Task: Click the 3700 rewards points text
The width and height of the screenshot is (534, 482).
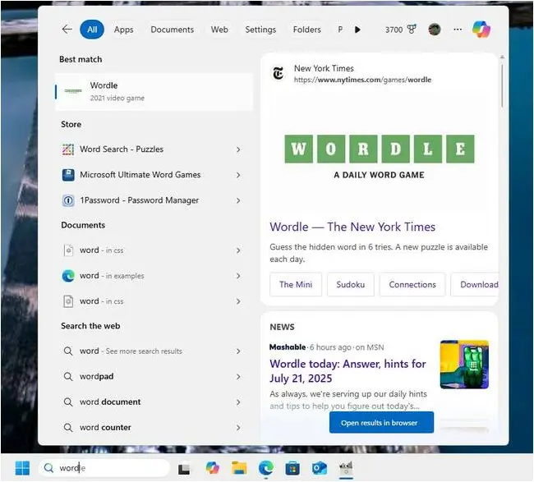Action: point(394,30)
